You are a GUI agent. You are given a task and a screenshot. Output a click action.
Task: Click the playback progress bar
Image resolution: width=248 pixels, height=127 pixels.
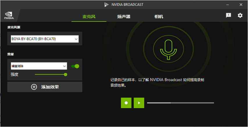181,103
